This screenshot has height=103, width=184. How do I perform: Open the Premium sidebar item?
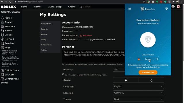click(x=8, y=43)
